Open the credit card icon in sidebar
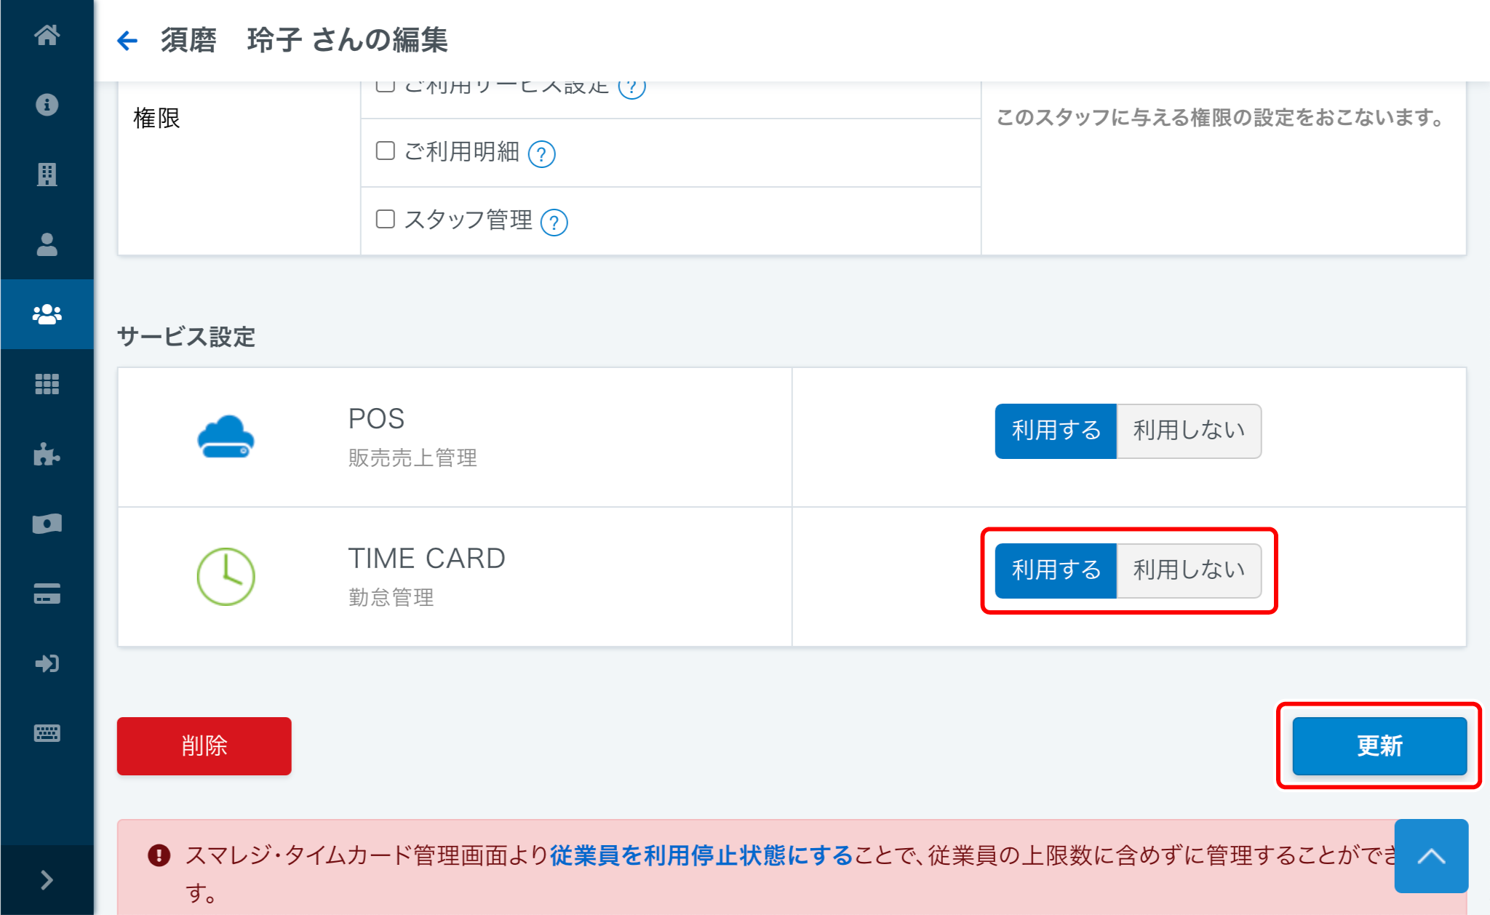The image size is (1490, 915). (47, 594)
